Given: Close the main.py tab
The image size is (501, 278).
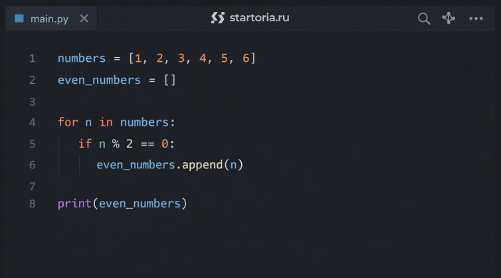Looking at the screenshot, I should pyautogui.click(x=84, y=18).
